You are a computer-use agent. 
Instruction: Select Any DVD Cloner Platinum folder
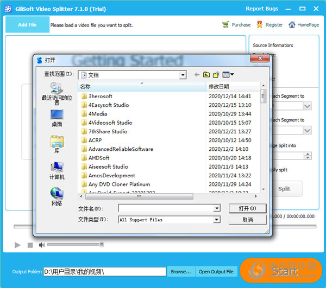[x=116, y=184]
